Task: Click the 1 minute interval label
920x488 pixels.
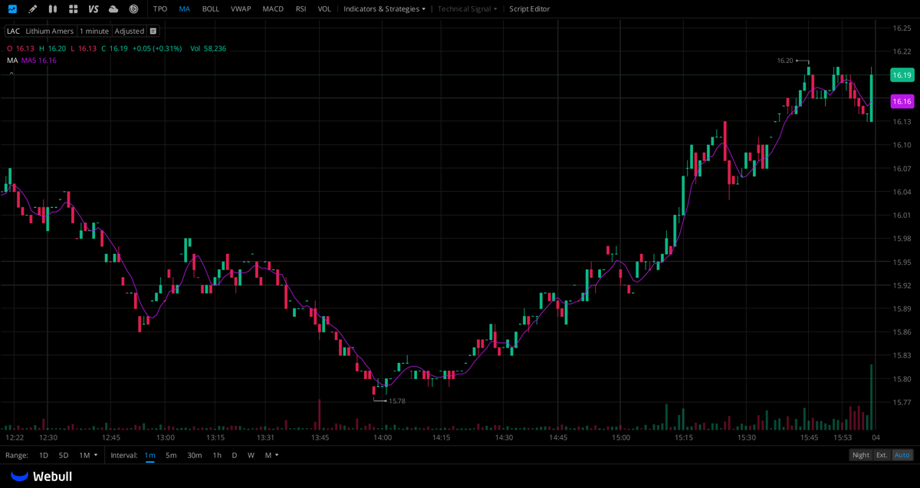Action: pyautogui.click(x=94, y=31)
